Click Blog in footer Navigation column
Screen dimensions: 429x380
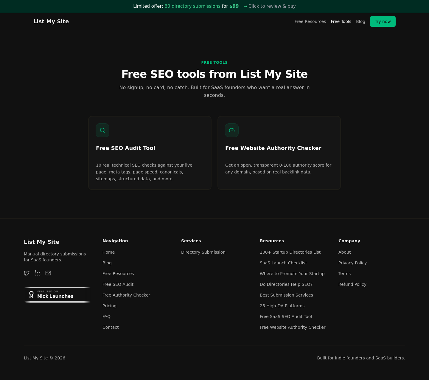pyautogui.click(x=107, y=263)
